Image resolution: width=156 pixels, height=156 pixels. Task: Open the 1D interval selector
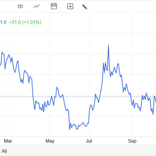click(20, 6)
